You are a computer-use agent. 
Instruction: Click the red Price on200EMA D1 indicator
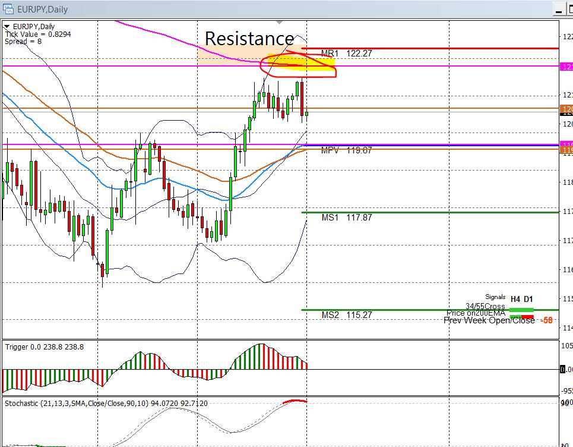528,316
